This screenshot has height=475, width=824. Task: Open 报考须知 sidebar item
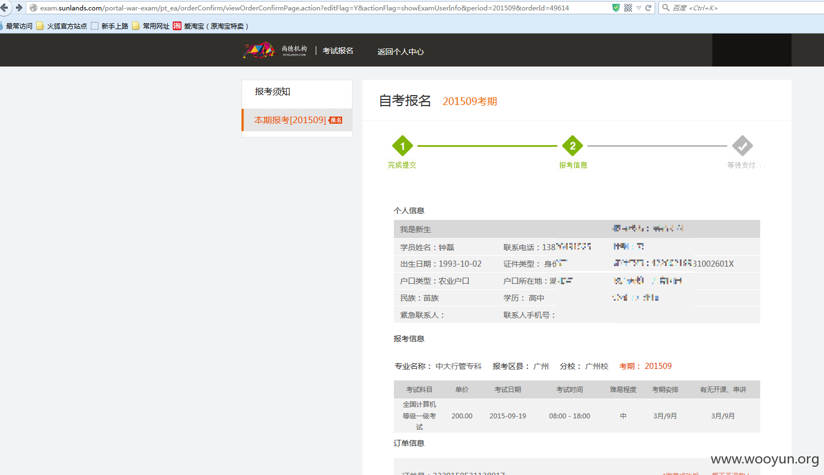click(x=297, y=92)
